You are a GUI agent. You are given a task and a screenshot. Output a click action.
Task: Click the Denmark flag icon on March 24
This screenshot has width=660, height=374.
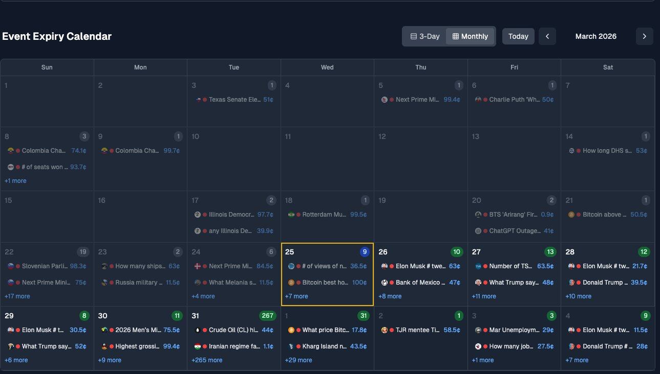point(198,266)
